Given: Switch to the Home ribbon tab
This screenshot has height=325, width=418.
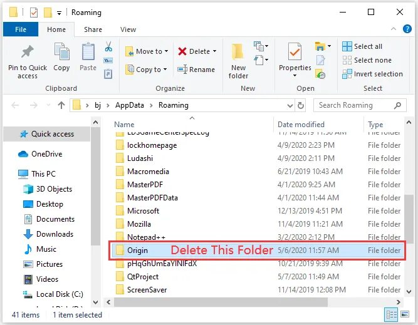Looking at the screenshot, I should (x=56, y=29).
